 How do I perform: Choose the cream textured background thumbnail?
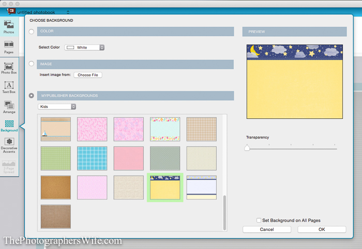click(x=202, y=159)
